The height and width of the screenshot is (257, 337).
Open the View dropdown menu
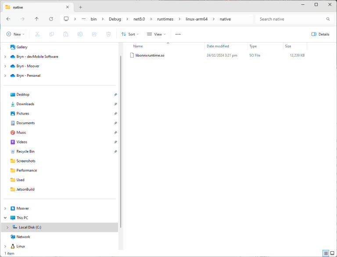(156, 34)
